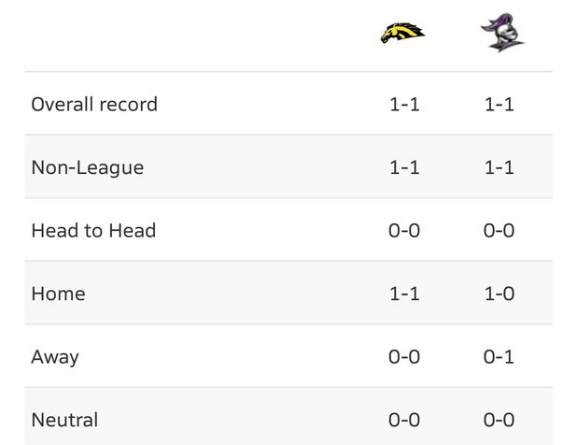The image size is (577, 445).
Task: Click knight team's Away record 0-1
Action: point(499,357)
